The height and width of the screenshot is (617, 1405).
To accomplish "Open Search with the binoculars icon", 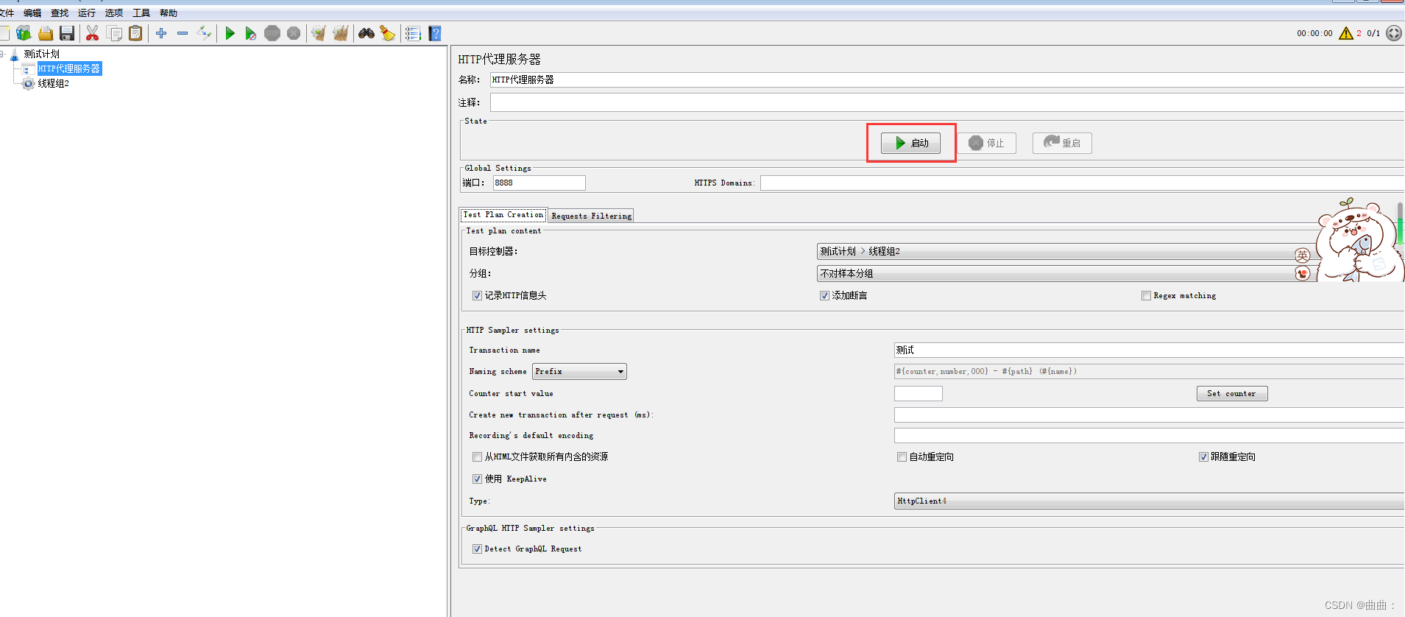I will tap(367, 33).
